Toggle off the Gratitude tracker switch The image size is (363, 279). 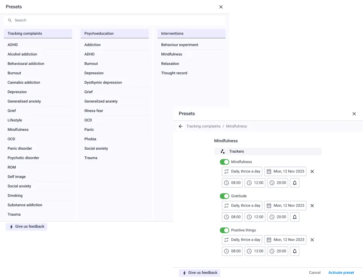[224, 196]
